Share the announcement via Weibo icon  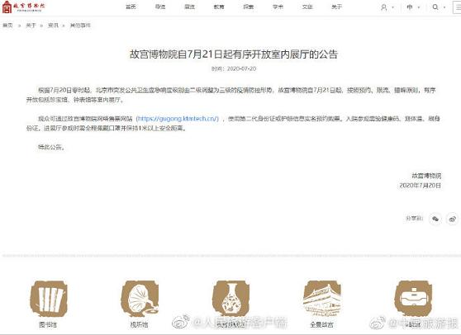tap(453, 219)
